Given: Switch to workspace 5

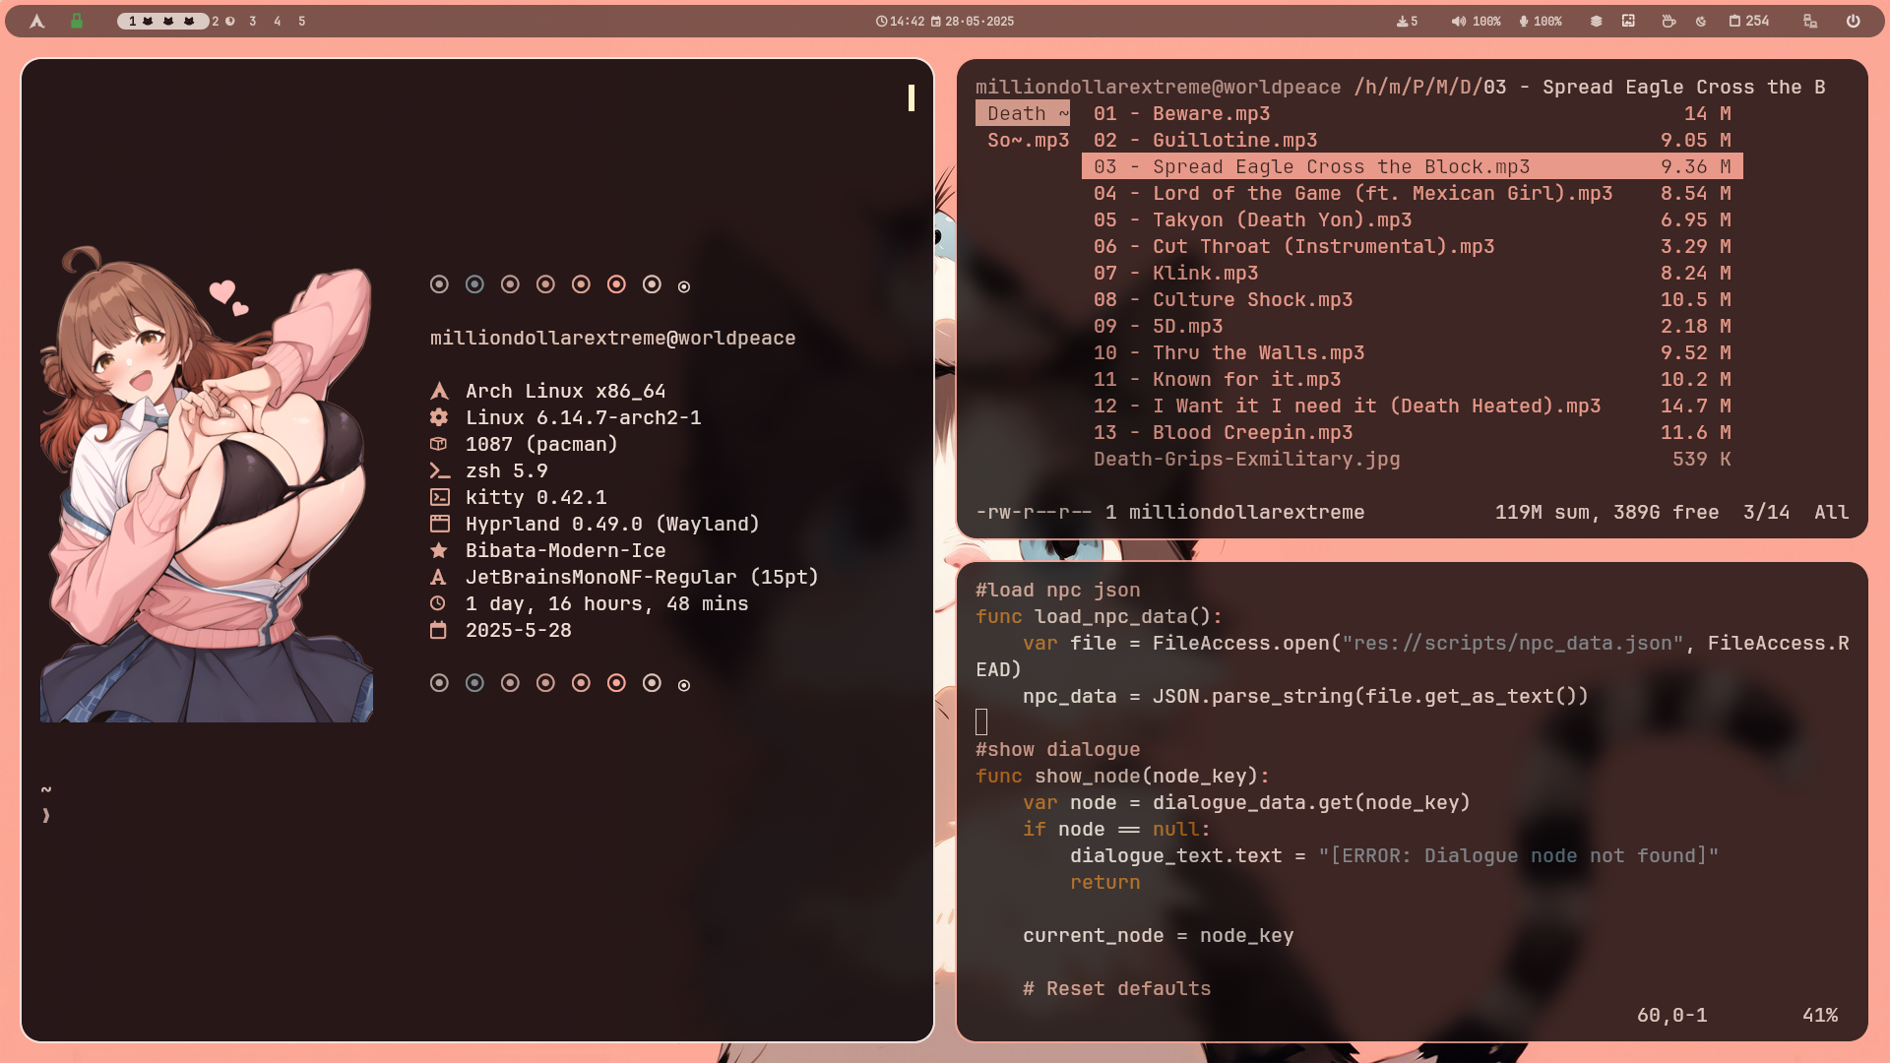Looking at the screenshot, I should 302,21.
